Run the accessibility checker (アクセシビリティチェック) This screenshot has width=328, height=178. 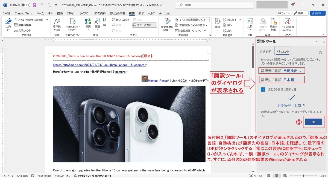(x=72, y=25)
